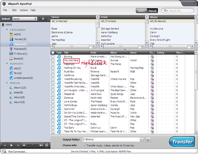This screenshot has height=154, width=198.
Task: Open the output folder icon
Action: [x=148, y=139]
